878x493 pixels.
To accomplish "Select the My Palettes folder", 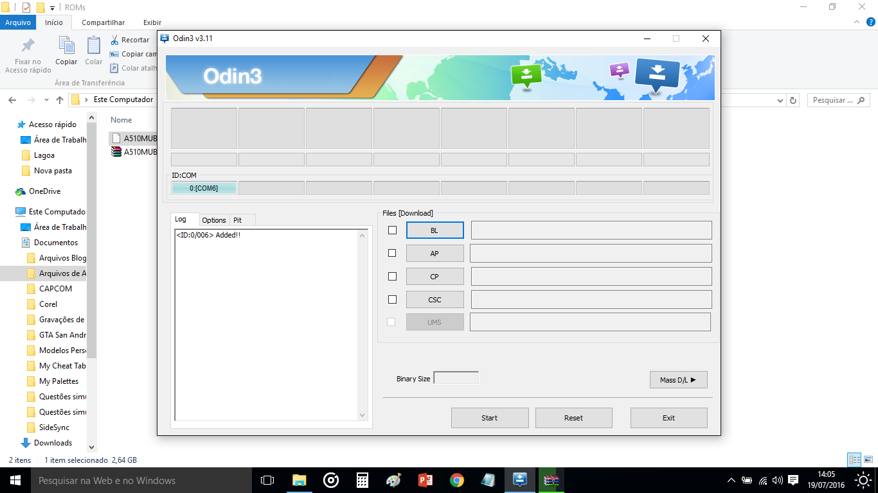I will tap(58, 381).
